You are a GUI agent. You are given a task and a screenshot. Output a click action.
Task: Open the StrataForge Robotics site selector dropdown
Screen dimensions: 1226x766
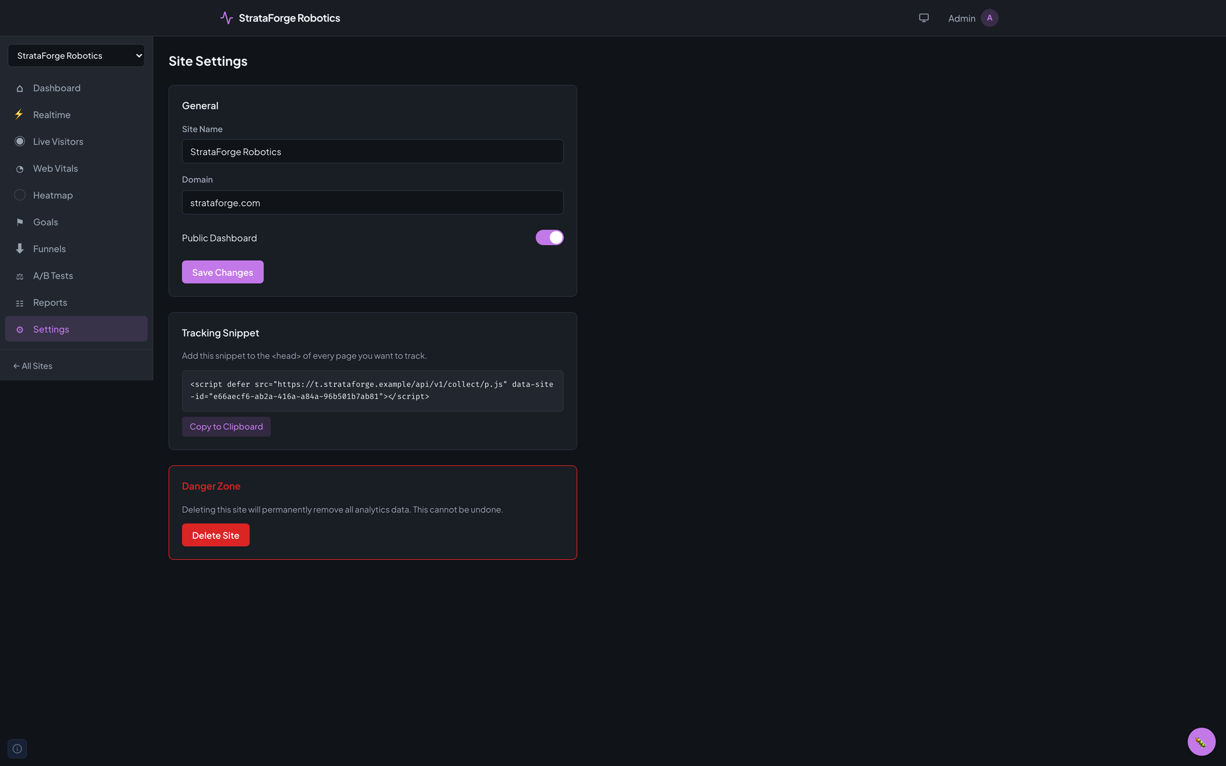click(76, 56)
